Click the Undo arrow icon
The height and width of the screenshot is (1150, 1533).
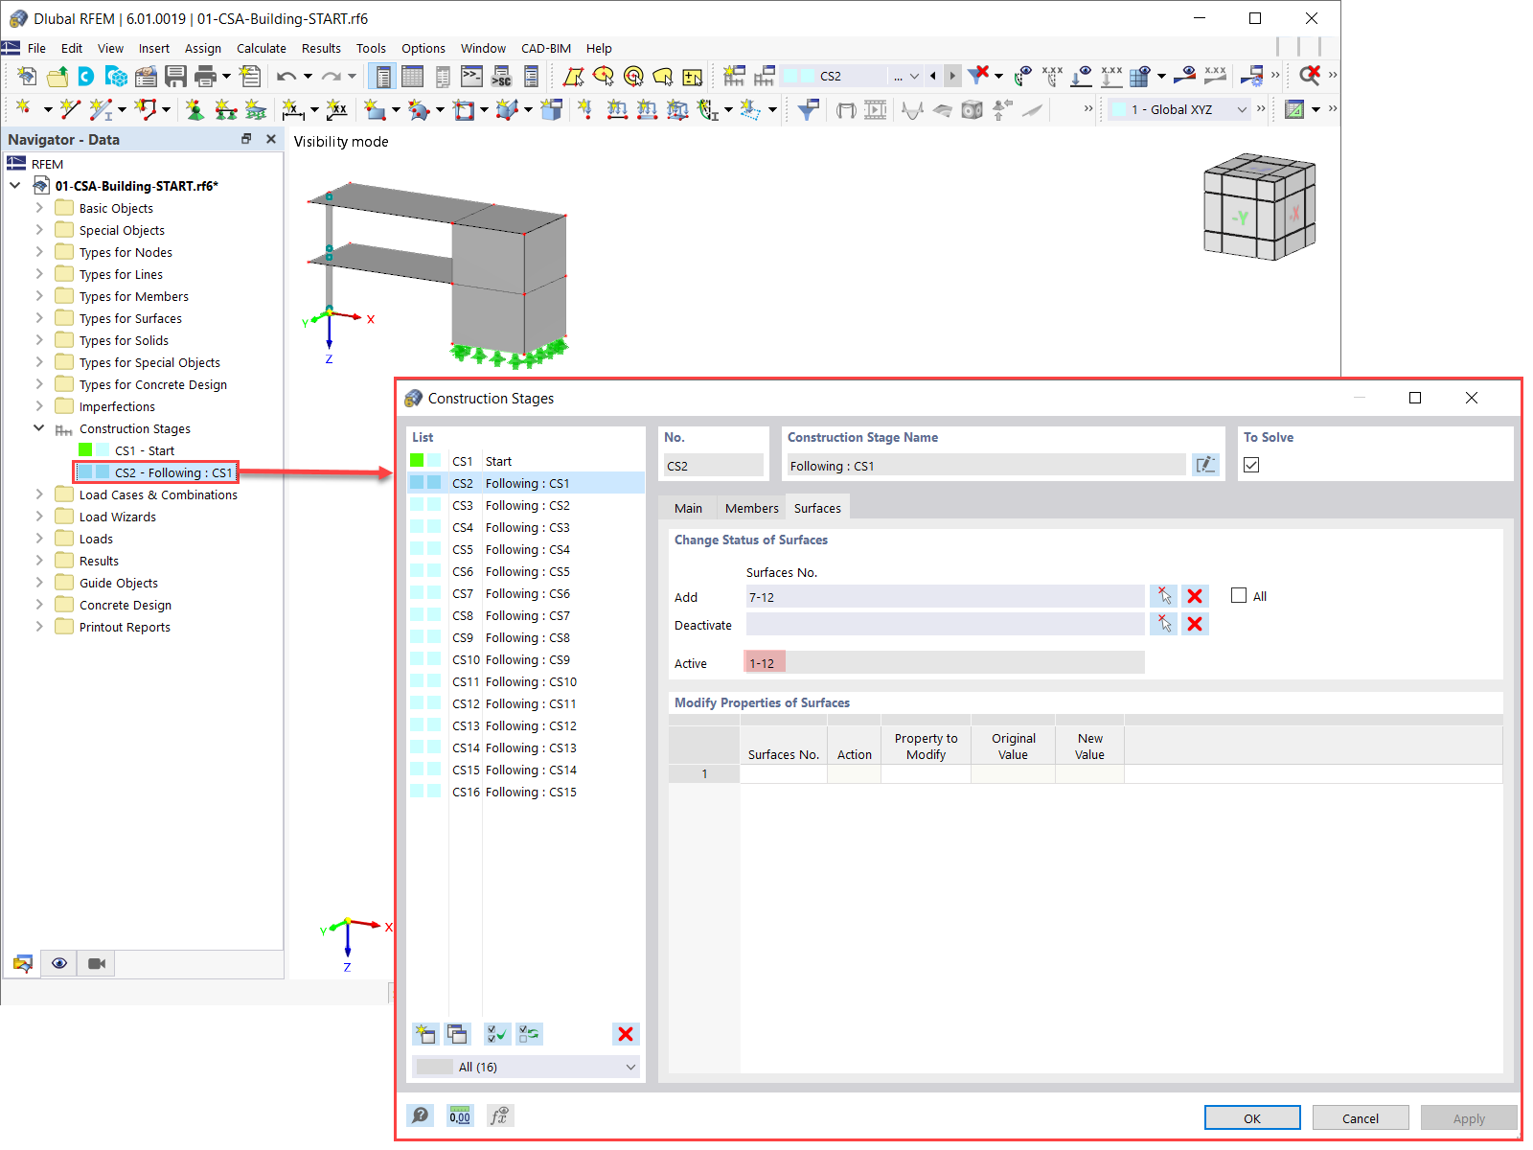click(286, 76)
